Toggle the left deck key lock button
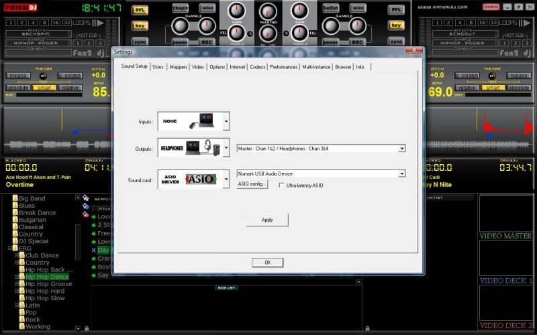537x335 pixels. click(x=140, y=25)
